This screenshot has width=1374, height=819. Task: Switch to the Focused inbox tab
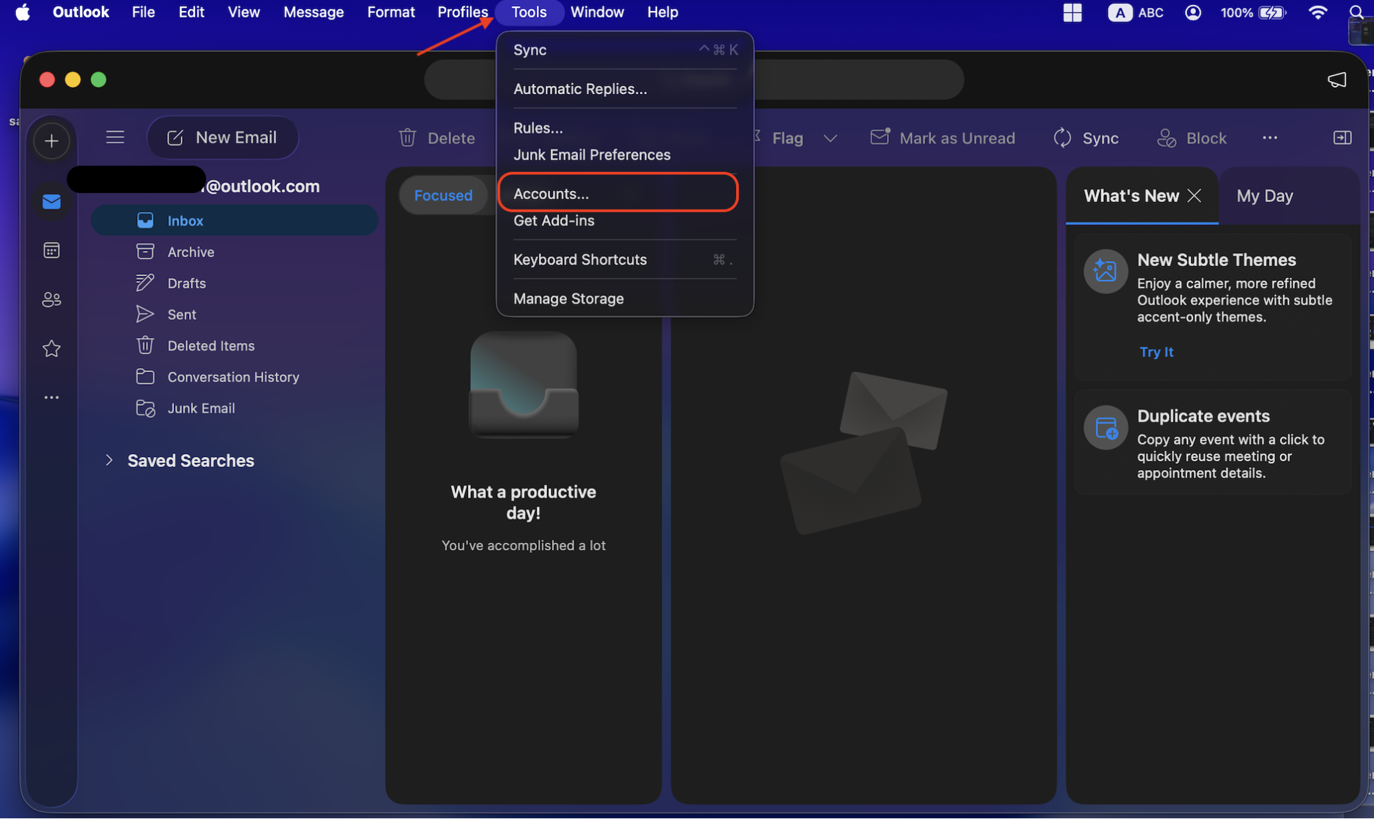tap(443, 195)
